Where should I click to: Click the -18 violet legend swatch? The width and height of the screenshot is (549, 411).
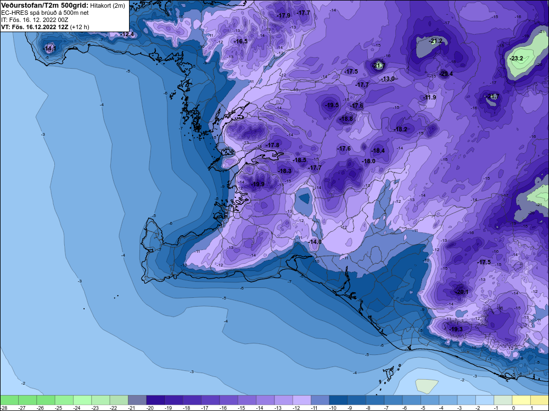tap(192, 400)
